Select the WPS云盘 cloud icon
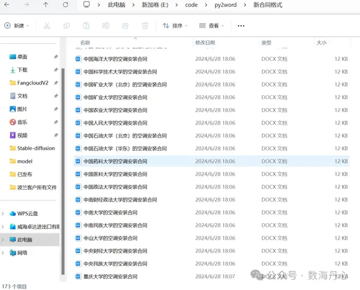Viewport: 360px width, 290px height. point(12,213)
